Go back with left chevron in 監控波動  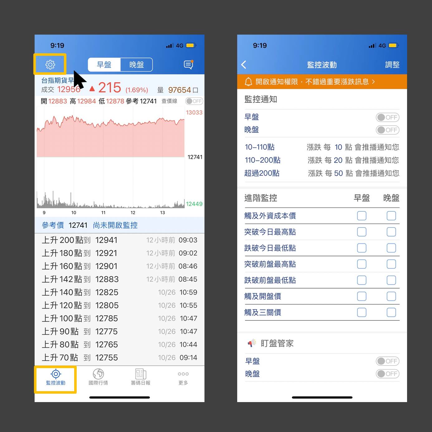pyautogui.click(x=244, y=65)
